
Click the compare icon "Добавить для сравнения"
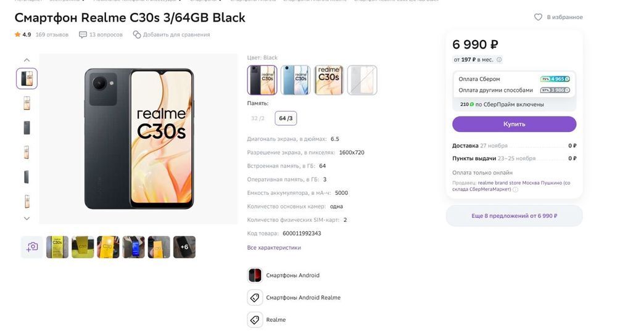tap(137, 35)
